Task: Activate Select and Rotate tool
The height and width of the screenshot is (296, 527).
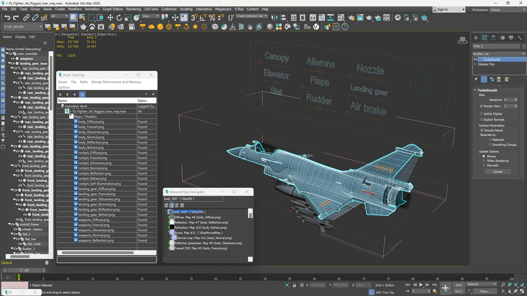Action: [119, 18]
